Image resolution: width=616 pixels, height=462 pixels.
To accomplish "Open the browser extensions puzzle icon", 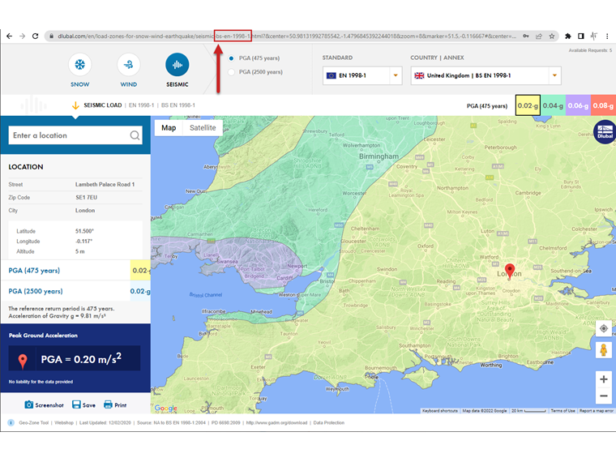I will 568,36.
